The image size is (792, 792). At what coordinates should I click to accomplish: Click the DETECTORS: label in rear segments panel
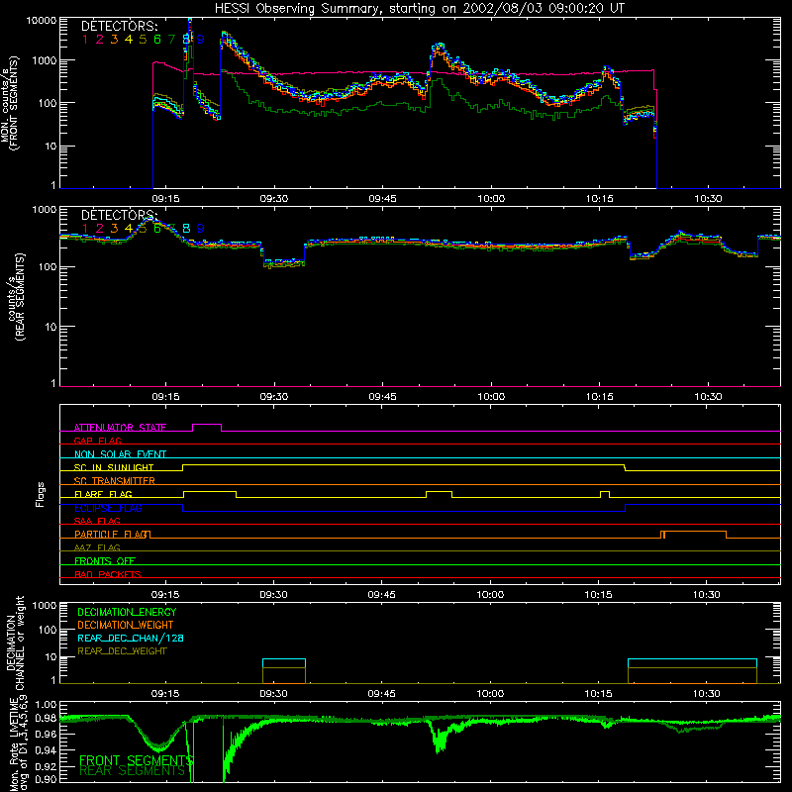tap(119, 215)
